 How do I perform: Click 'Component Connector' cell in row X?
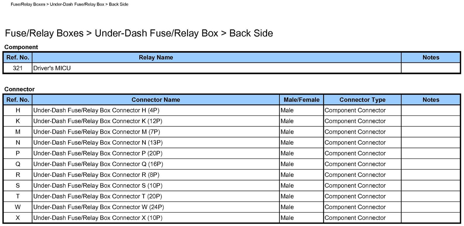click(x=355, y=218)
